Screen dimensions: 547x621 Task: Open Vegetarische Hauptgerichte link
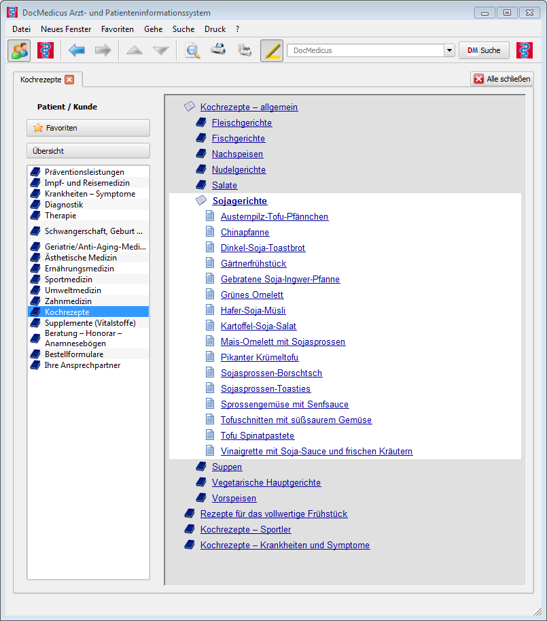tap(266, 482)
